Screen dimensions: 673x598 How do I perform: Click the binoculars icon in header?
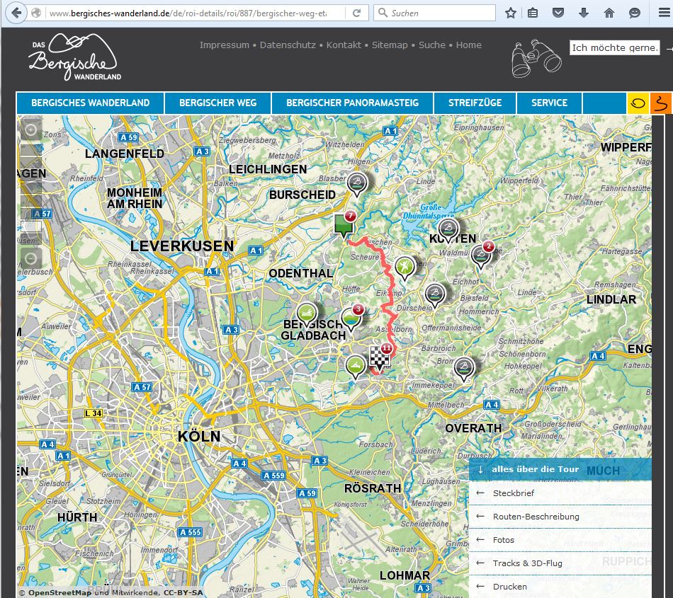536,58
